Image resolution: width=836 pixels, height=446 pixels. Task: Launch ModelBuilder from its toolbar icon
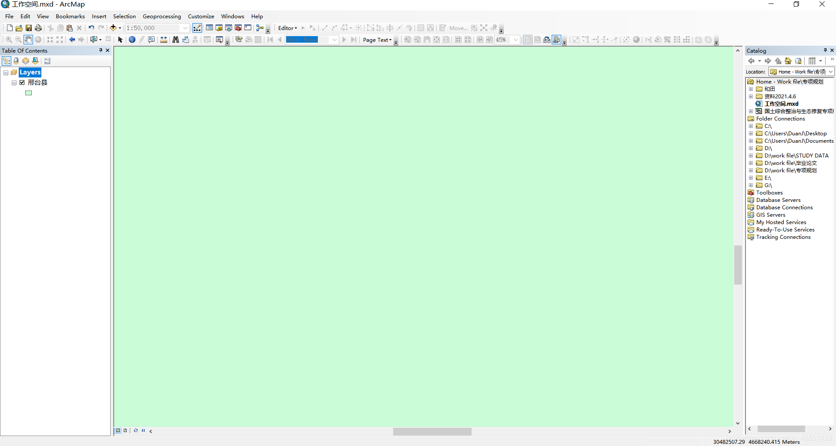260,28
